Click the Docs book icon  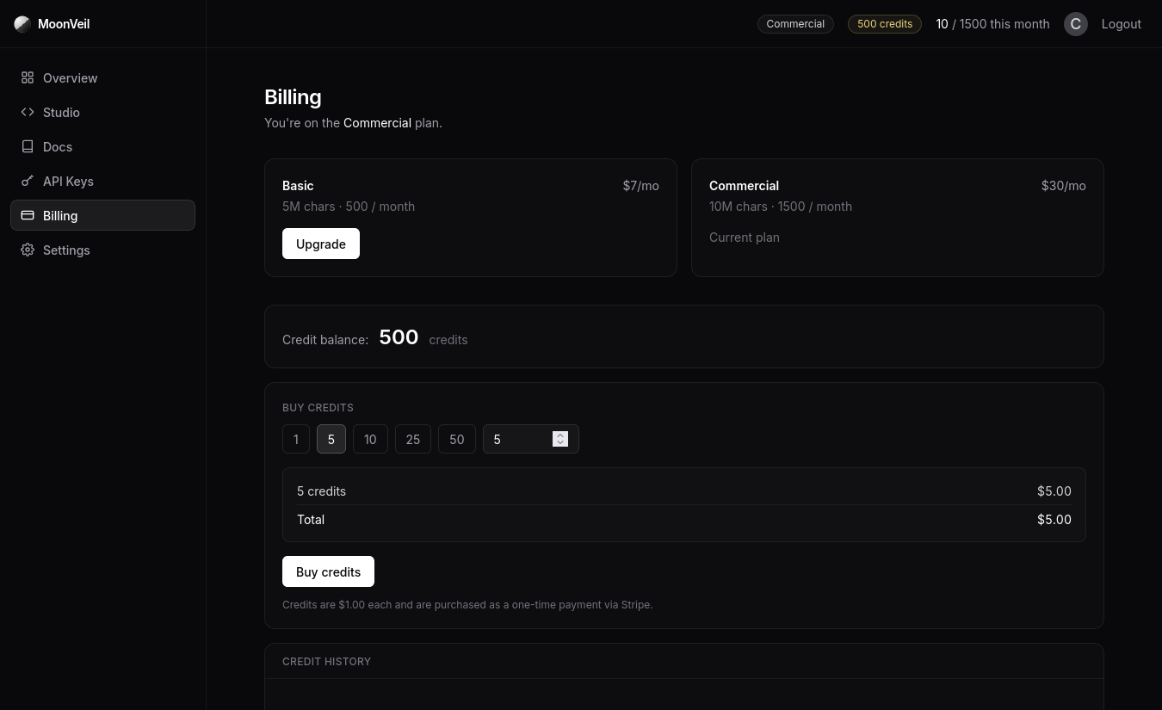[28, 146]
